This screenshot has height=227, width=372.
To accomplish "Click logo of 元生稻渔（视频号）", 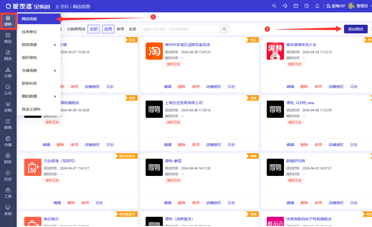I will [33, 167].
